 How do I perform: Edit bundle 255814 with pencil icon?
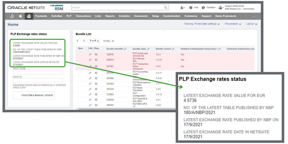click(x=90, y=60)
